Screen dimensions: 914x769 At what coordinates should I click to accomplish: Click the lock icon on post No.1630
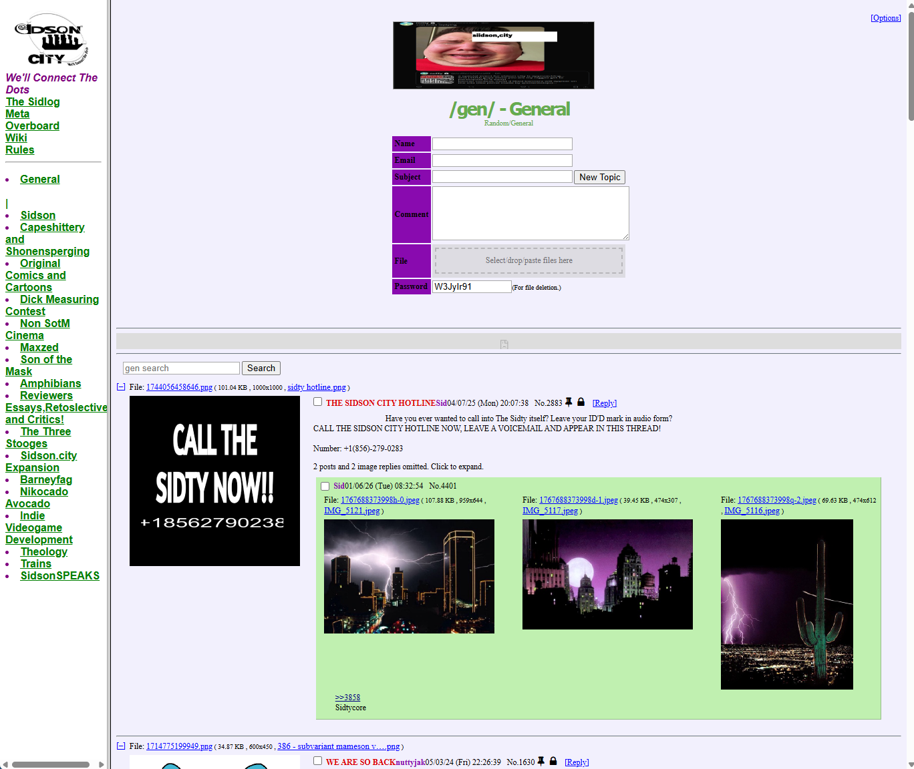pyautogui.click(x=553, y=762)
